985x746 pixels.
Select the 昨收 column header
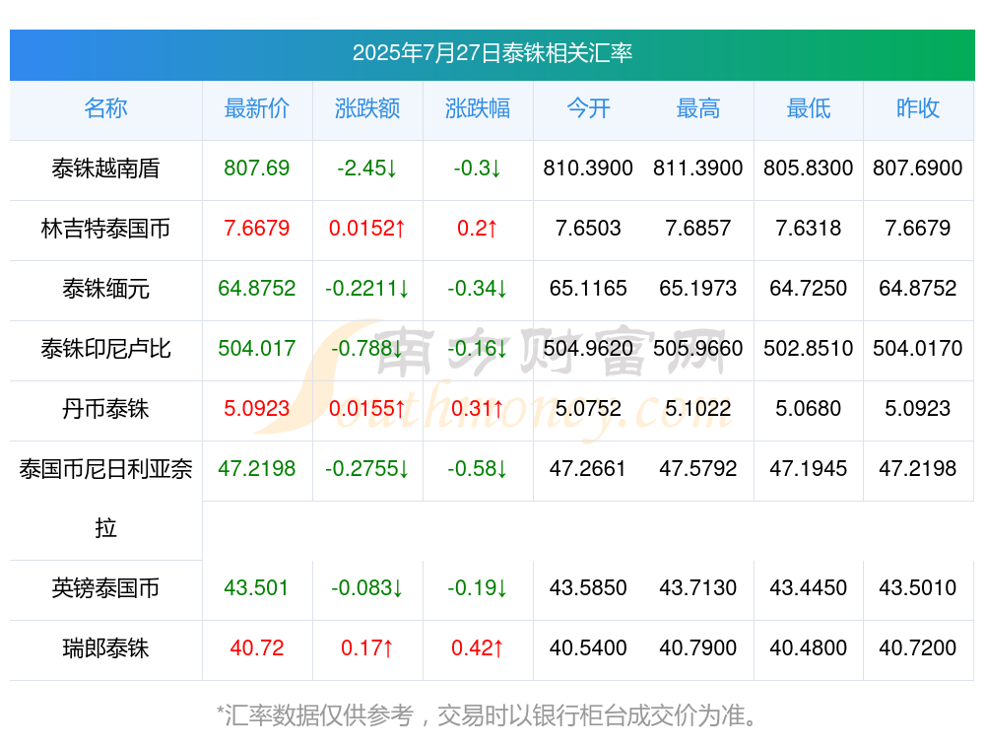(x=918, y=108)
